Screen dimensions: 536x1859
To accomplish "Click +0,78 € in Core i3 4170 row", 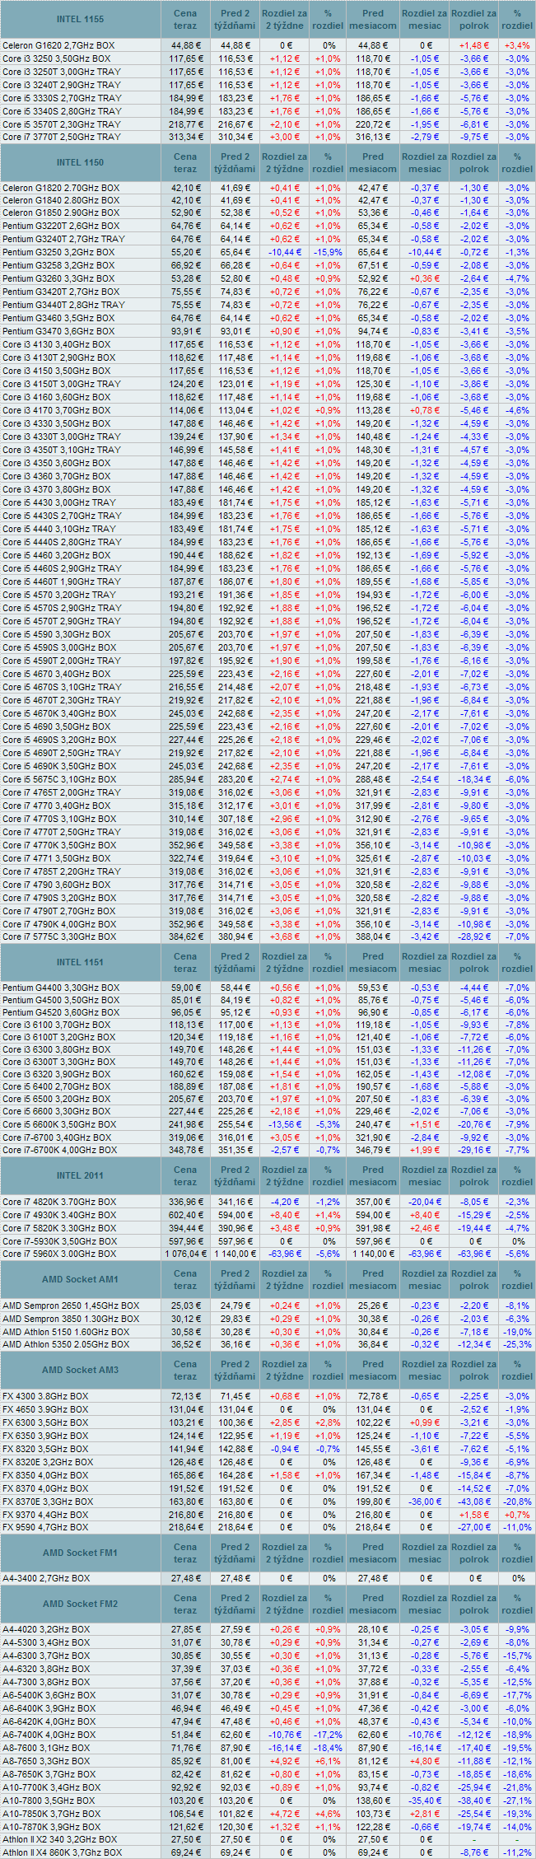I will (424, 410).
